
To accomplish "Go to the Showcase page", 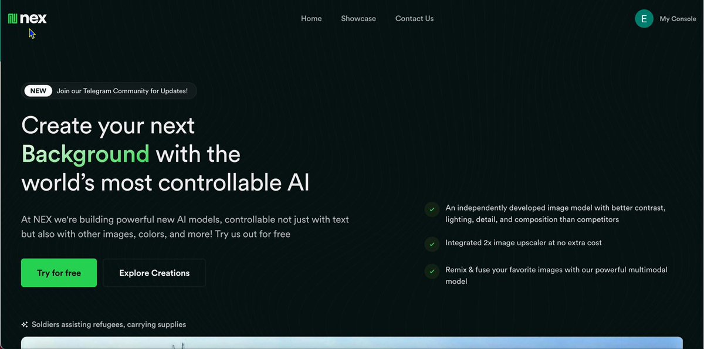I will coord(358,19).
